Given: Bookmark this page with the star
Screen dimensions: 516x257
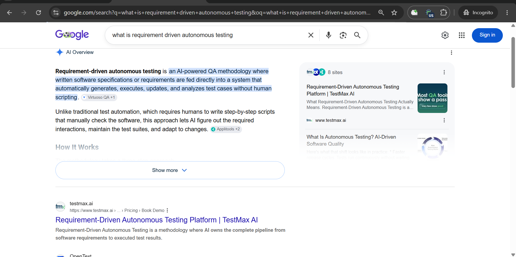Looking at the screenshot, I should point(394,13).
